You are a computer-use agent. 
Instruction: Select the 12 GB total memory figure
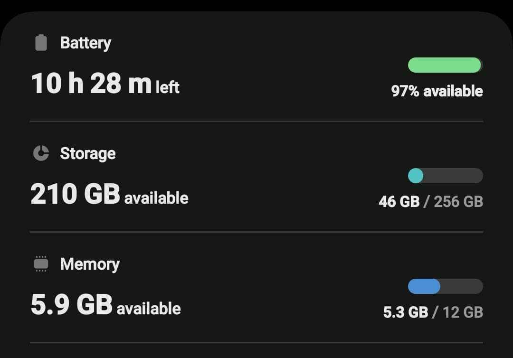tap(463, 312)
